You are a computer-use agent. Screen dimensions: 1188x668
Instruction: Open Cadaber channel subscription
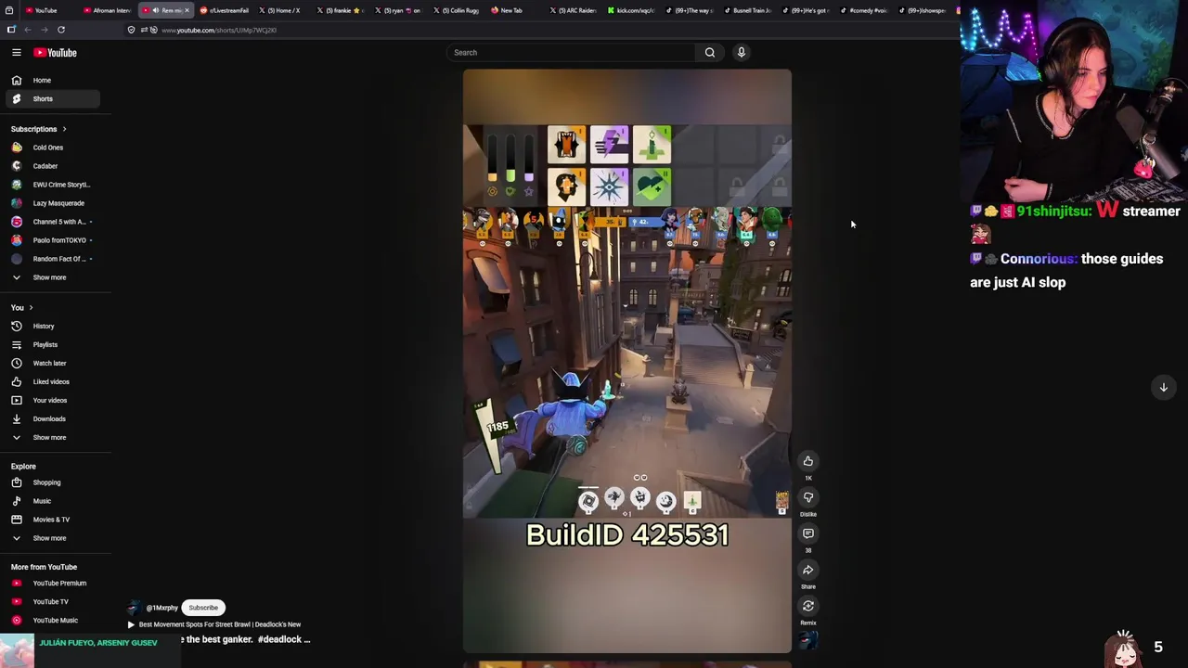coord(53,166)
